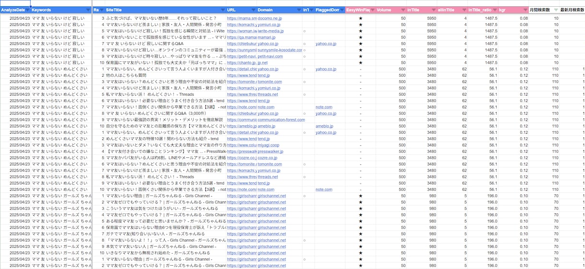
Task: Open the miyagi.coop domain link
Action: 268,145
